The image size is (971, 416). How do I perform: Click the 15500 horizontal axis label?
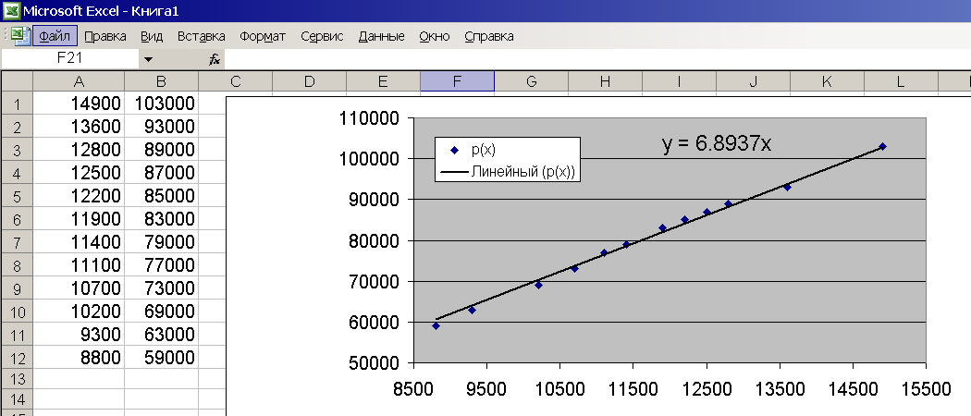tap(926, 389)
